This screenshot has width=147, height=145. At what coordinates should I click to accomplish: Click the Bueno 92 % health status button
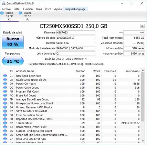click(x=13, y=42)
